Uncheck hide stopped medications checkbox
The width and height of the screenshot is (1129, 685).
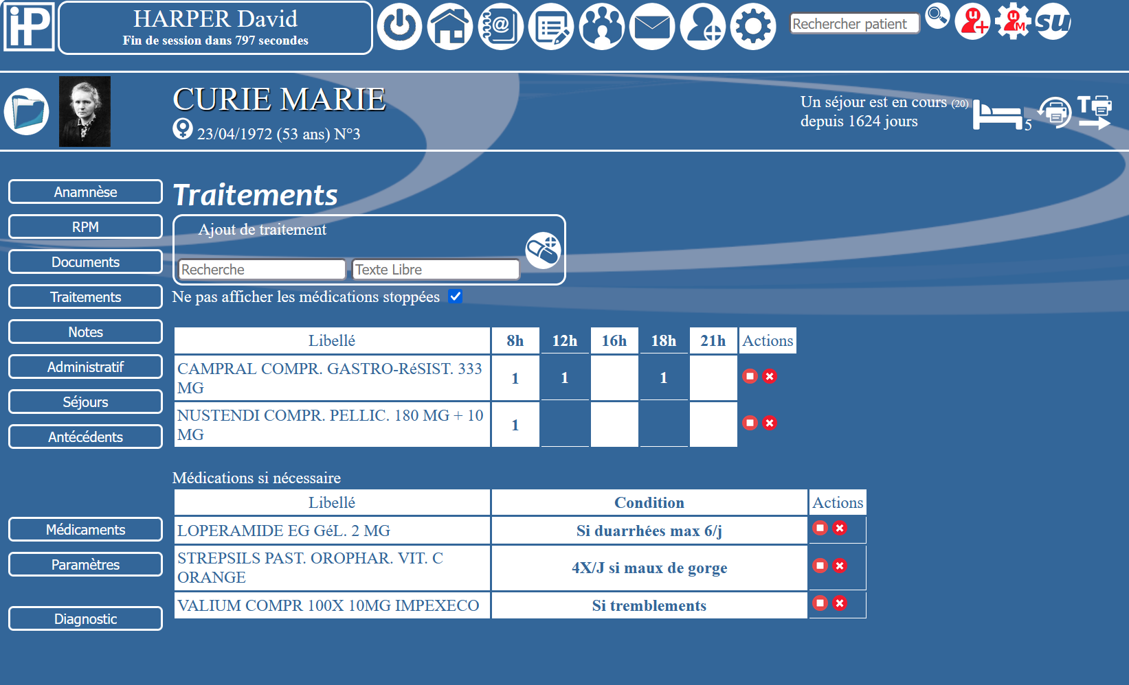point(455,297)
